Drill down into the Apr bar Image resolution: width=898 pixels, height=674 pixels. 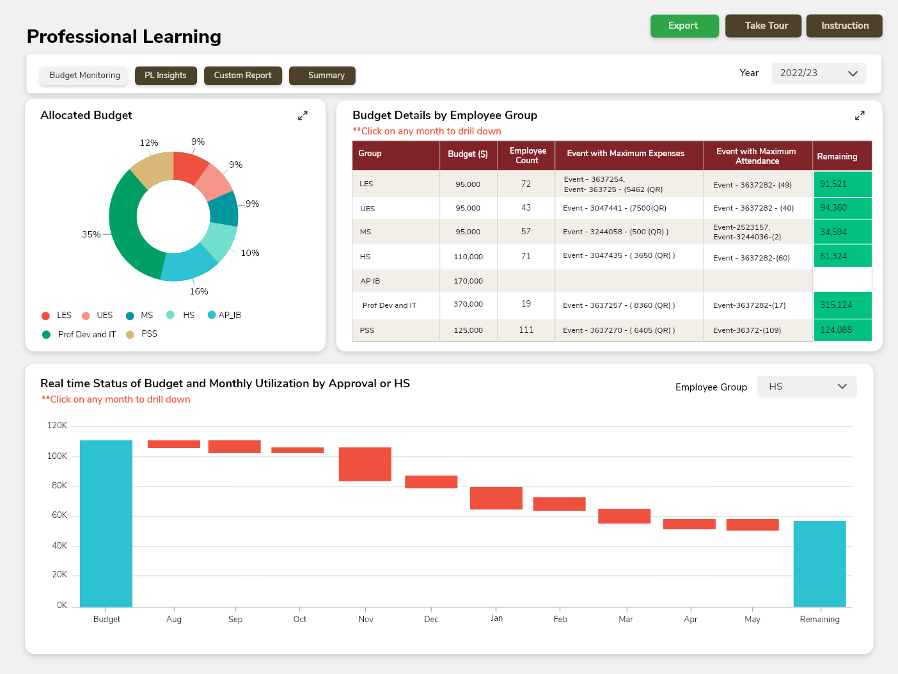coord(689,524)
